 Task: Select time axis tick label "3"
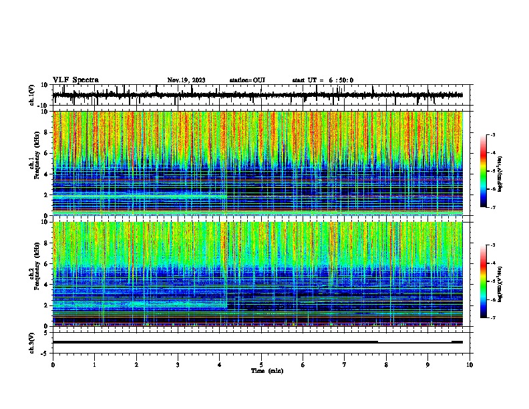tap(178, 365)
